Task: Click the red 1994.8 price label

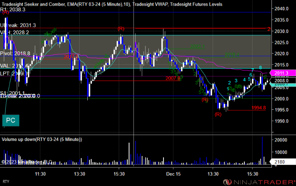Action: [x=259, y=108]
